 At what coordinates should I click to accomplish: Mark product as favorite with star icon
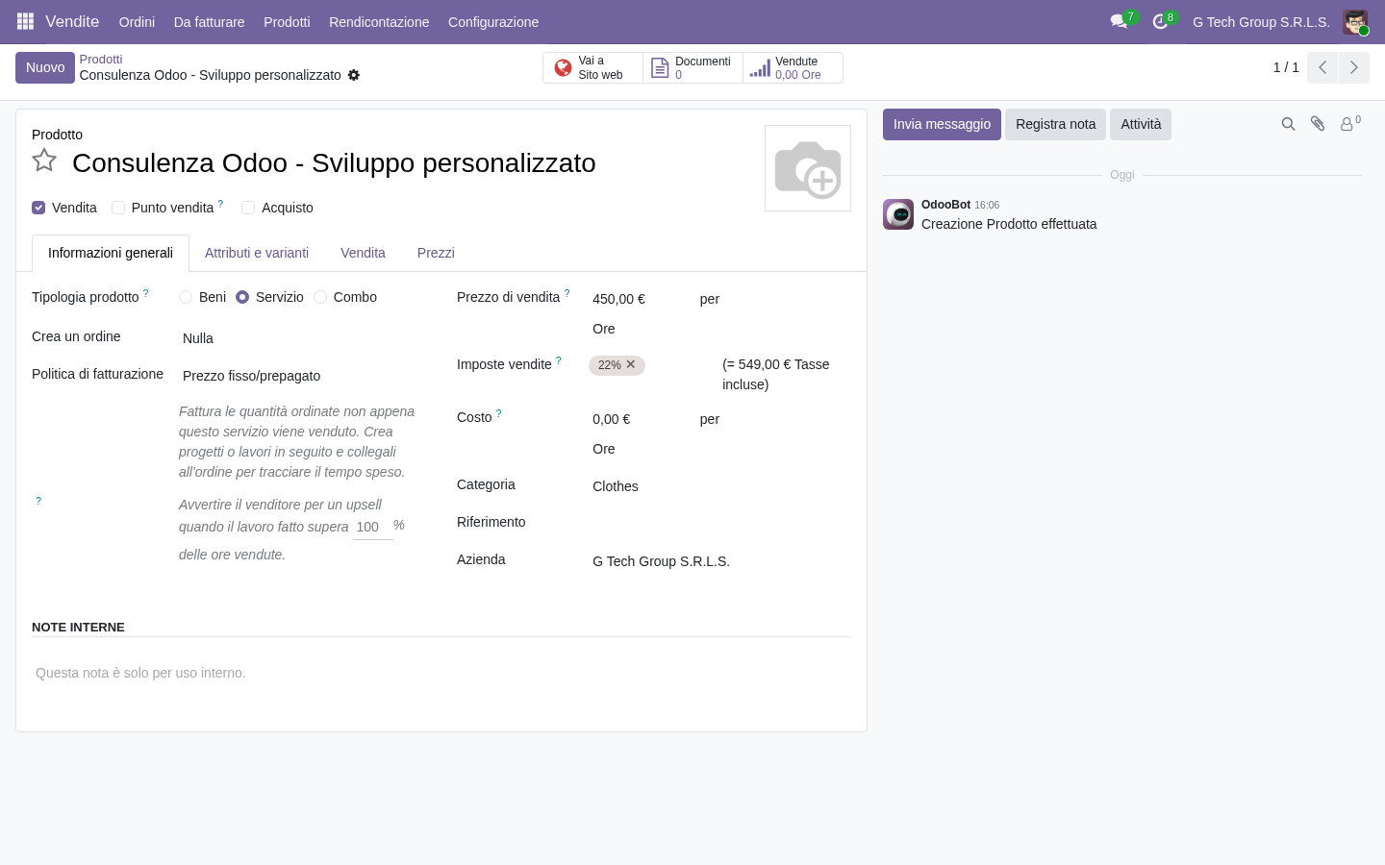44,161
